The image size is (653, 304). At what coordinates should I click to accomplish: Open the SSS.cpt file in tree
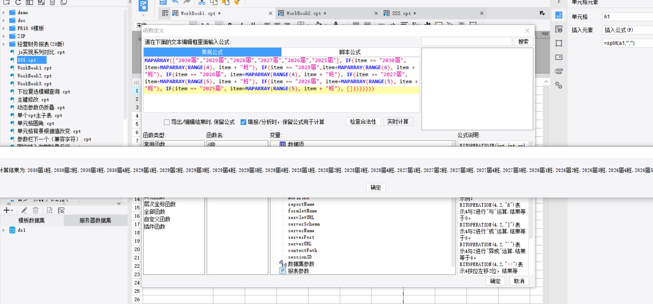click(x=27, y=60)
